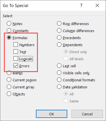Select the Current array option
The width and height of the screenshot is (106, 121).
click(9, 87)
